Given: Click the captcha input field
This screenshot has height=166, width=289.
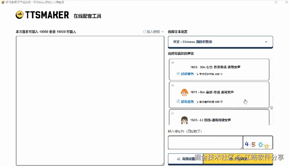Looking at the screenshot, I should (205, 142).
